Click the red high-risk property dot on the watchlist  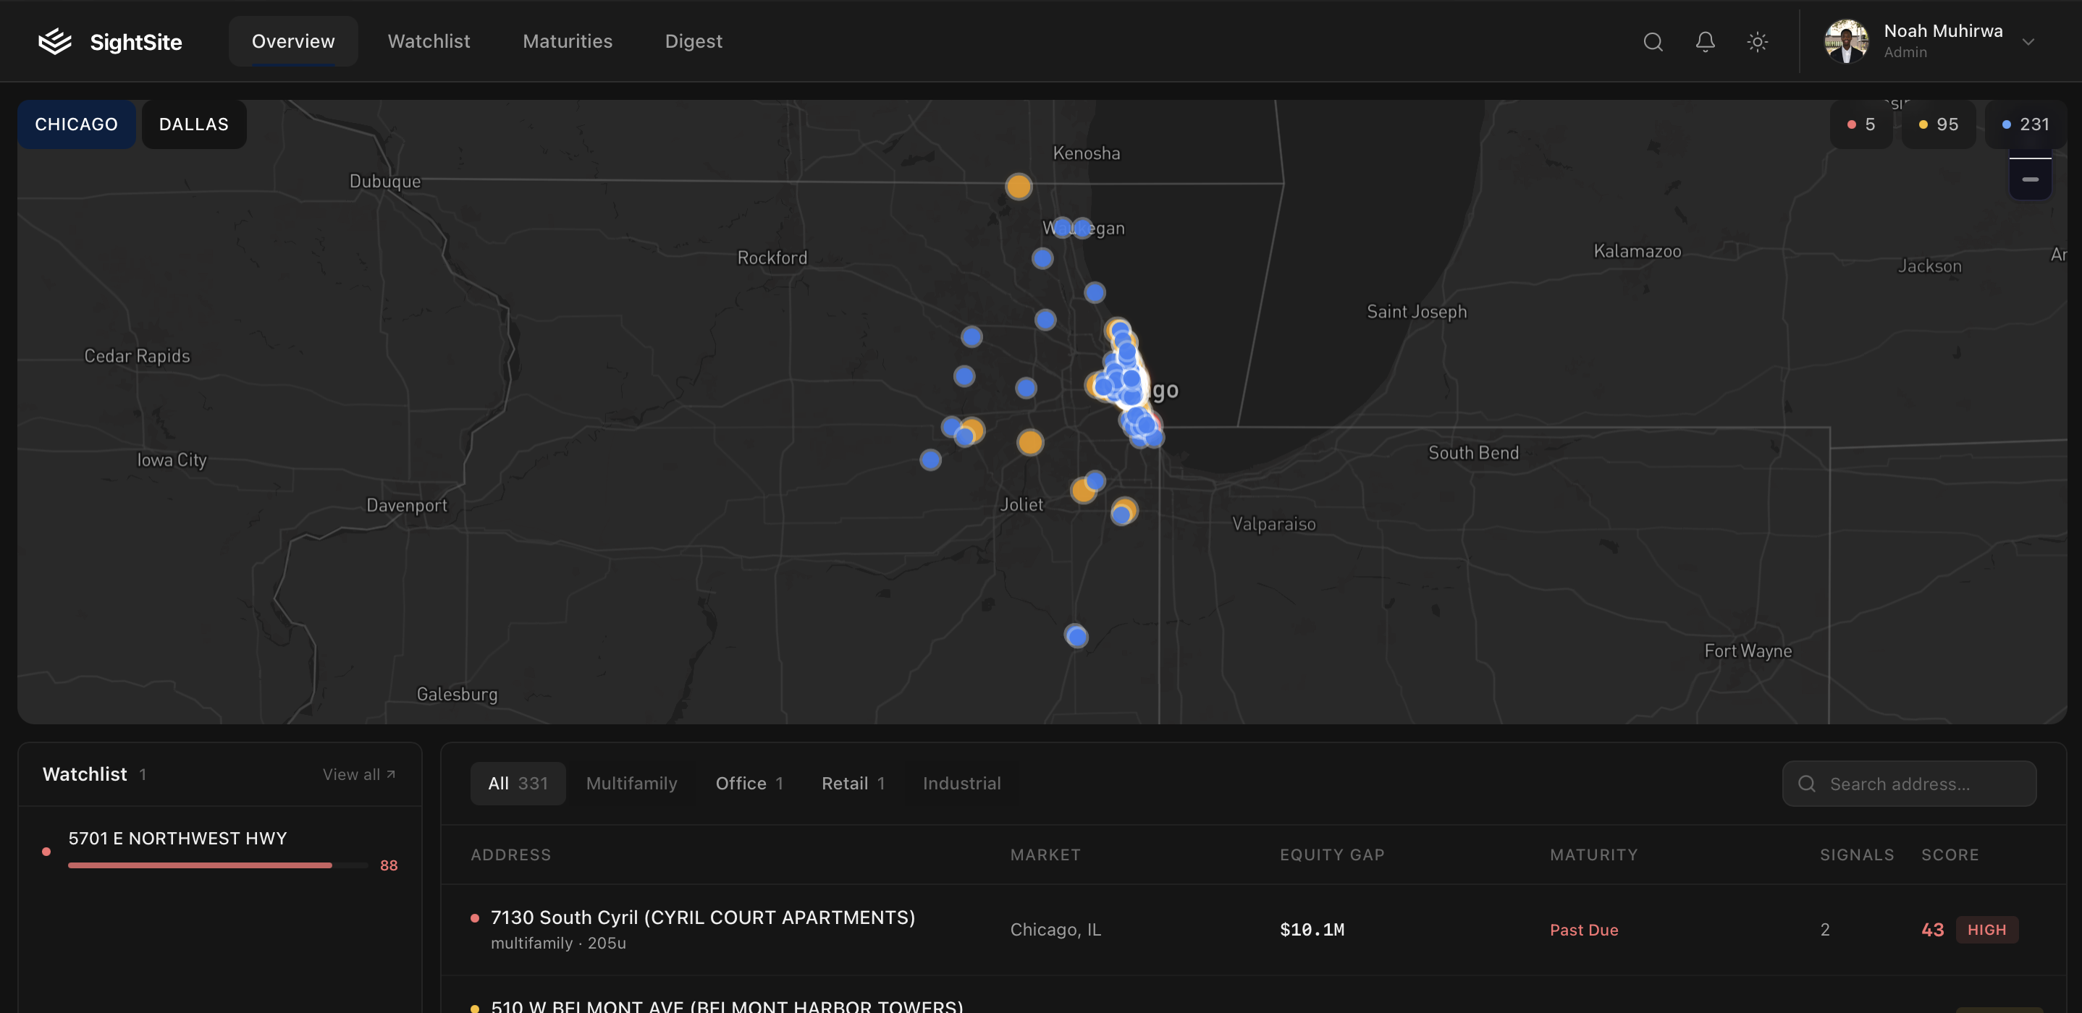click(46, 851)
